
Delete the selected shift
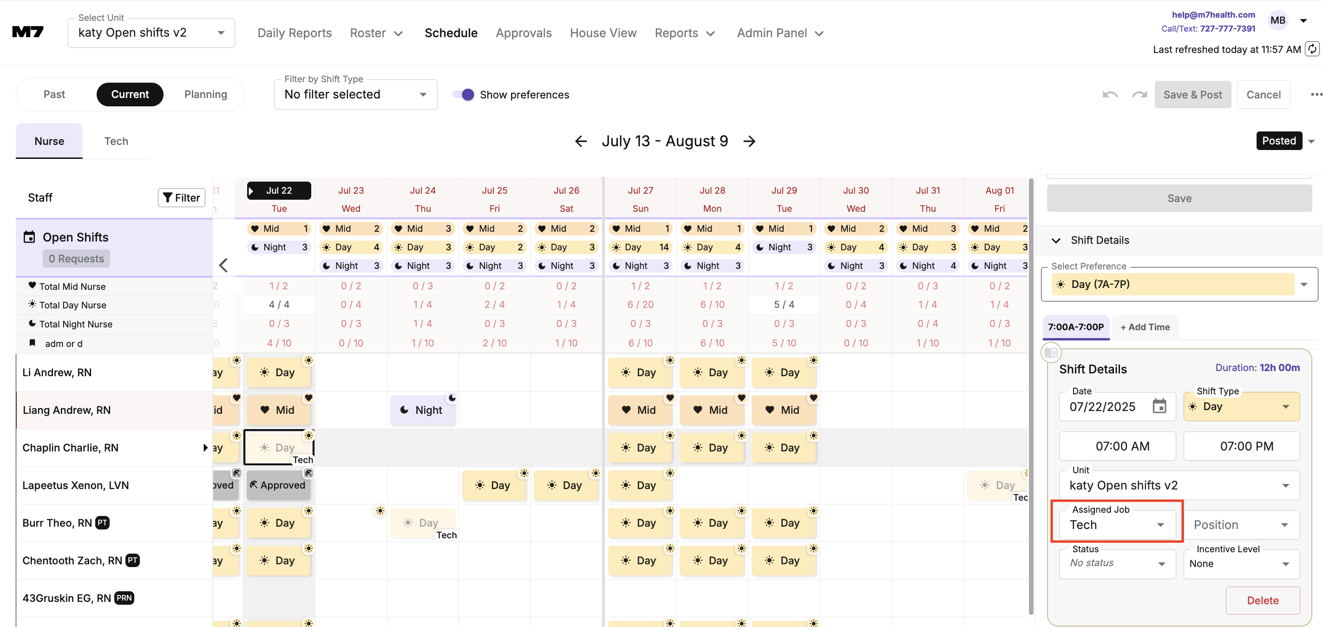pos(1263,601)
